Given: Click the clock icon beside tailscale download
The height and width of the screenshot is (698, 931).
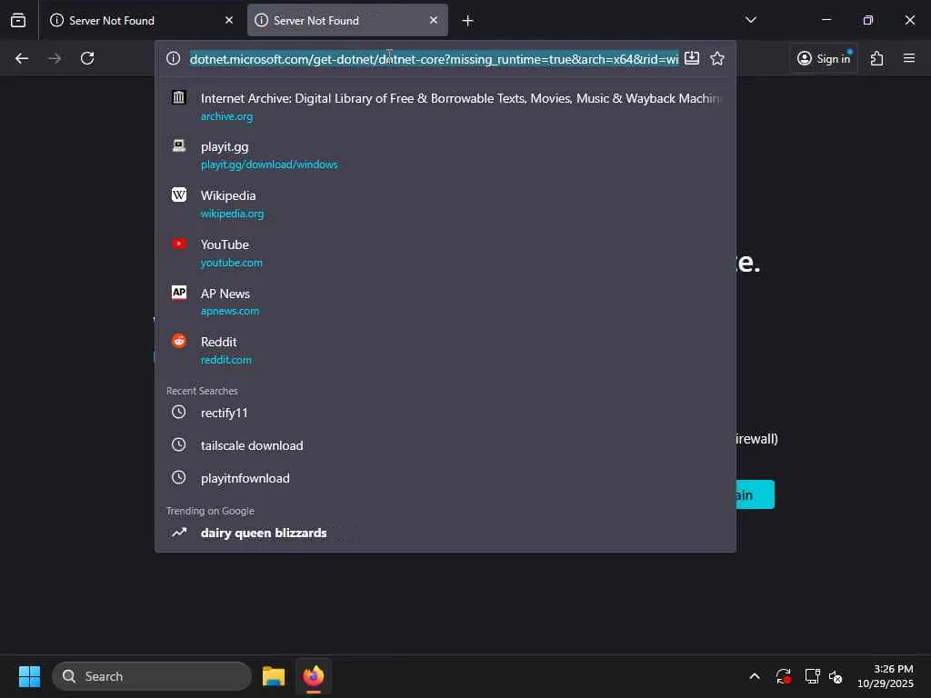Looking at the screenshot, I should (x=179, y=444).
